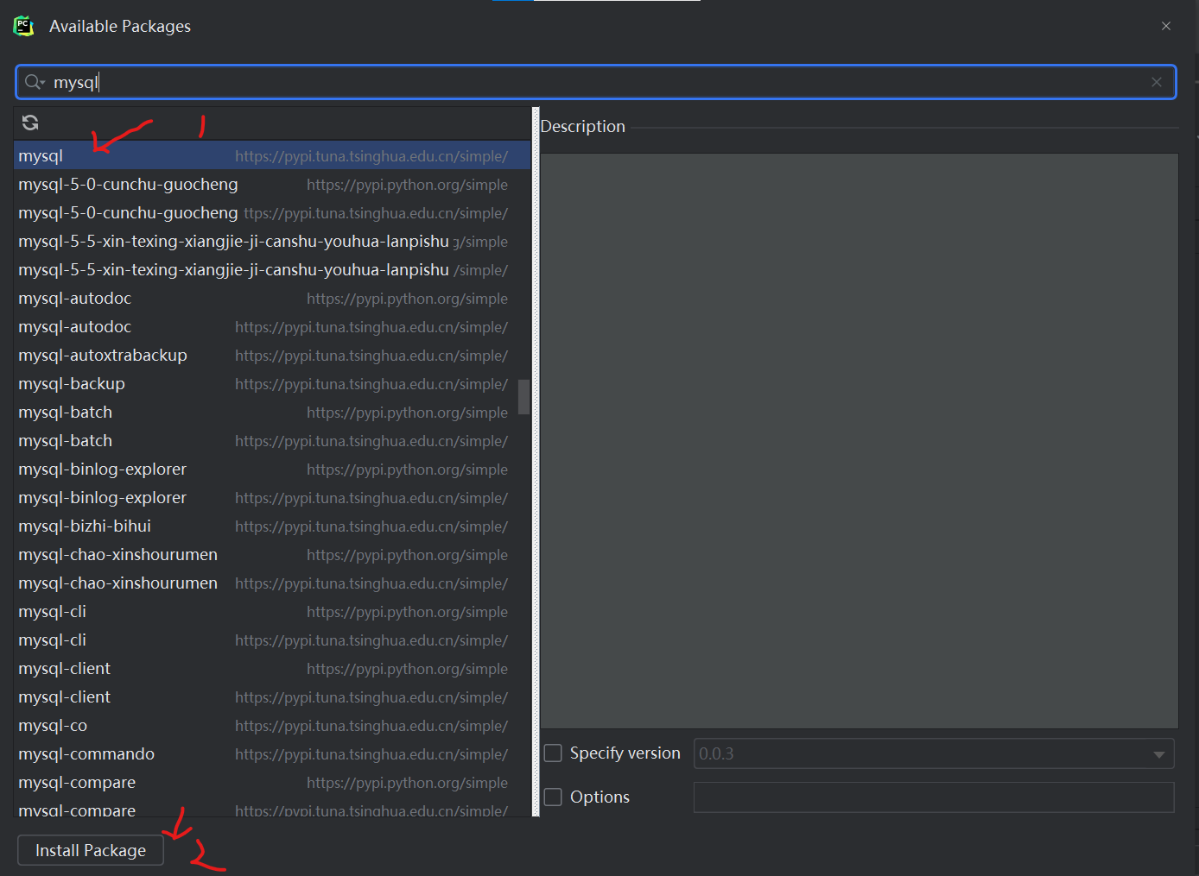This screenshot has height=876, width=1199.
Task: Select mysql-5-0-cunchu-guocheng from the tsinghua mirror
Action: (x=272, y=212)
